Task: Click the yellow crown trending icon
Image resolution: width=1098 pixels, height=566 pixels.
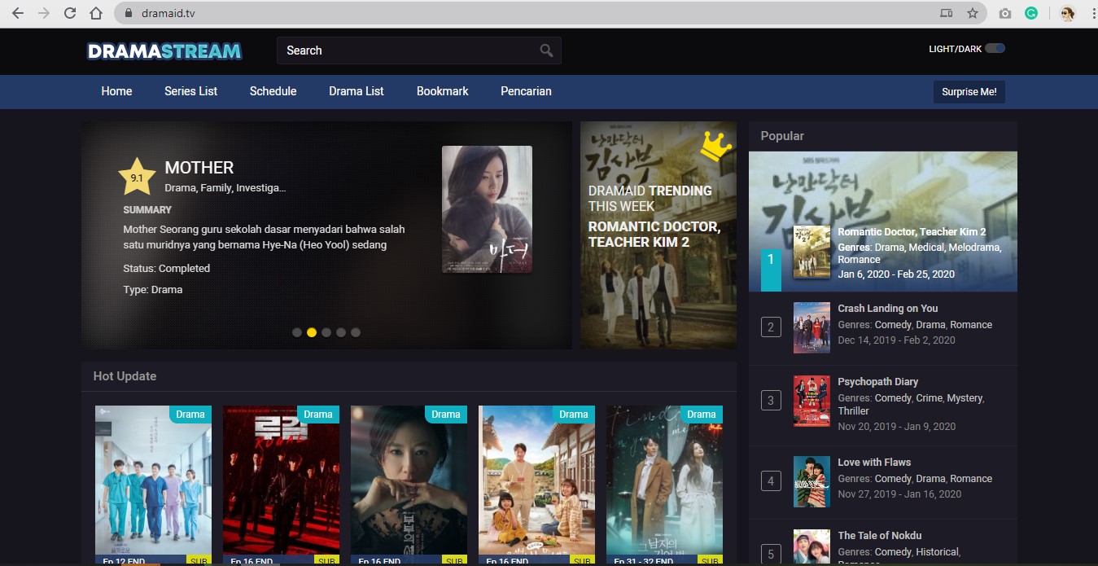Action: [x=715, y=146]
